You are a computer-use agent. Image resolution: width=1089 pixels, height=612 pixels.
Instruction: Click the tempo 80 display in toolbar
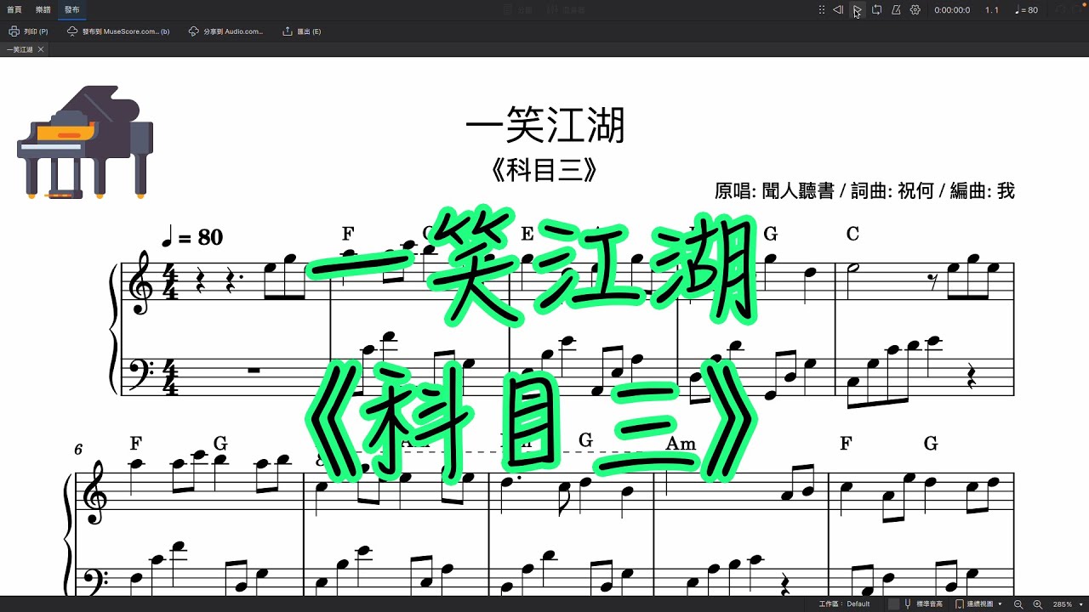1027,10
